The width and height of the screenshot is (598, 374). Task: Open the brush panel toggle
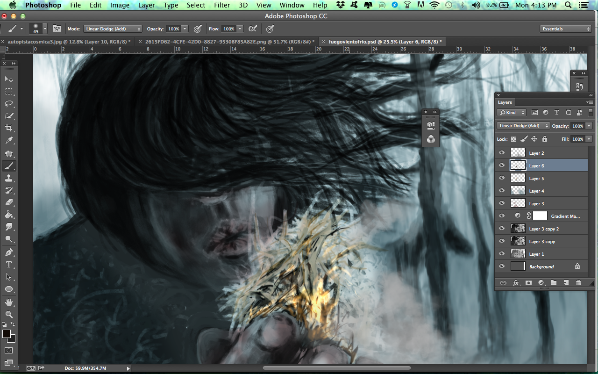click(57, 29)
